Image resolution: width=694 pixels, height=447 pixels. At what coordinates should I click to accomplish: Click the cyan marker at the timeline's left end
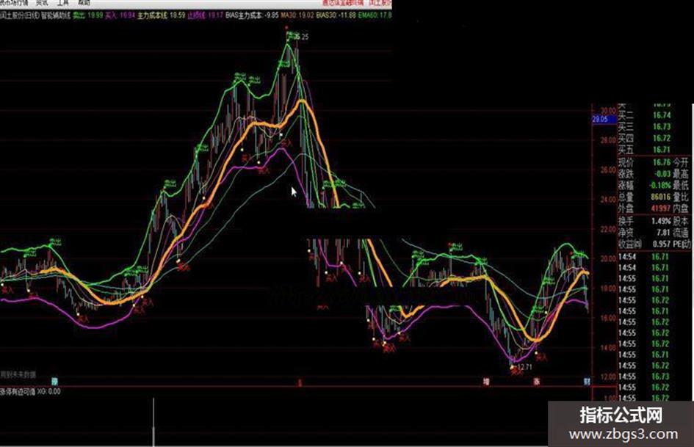click(54, 381)
